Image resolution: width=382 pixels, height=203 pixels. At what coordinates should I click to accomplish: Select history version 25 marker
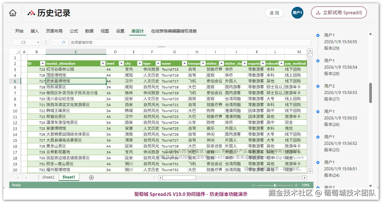tap(318, 137)
